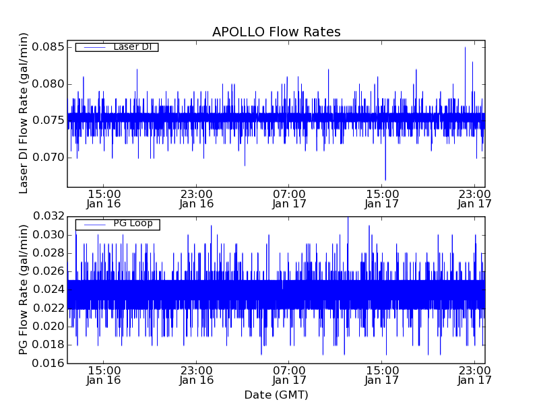The height and width of the screenshot is (404, 539).
Task: Click top plot '23:00 Jan 17' tick label
Action: pyautogui.click(x=475, y=199)
